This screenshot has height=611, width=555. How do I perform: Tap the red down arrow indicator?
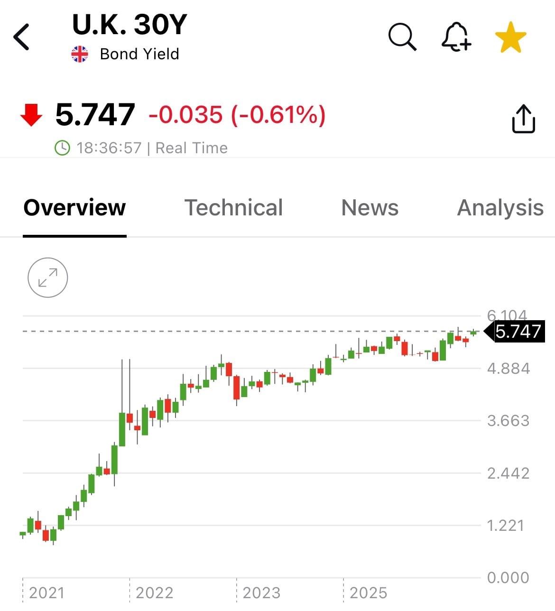31,115
